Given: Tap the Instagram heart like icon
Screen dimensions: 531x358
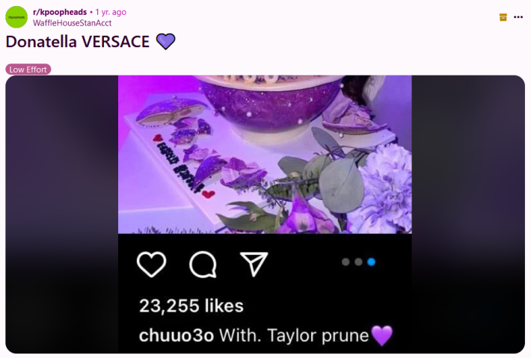Looking at the screenshot, I should pos(151,265).
